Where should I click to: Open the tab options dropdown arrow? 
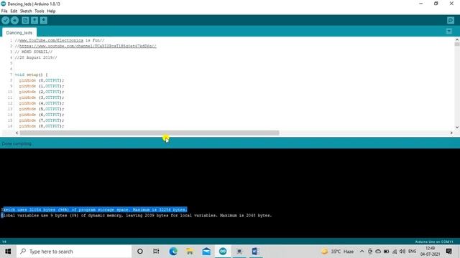tap(448, 31)
